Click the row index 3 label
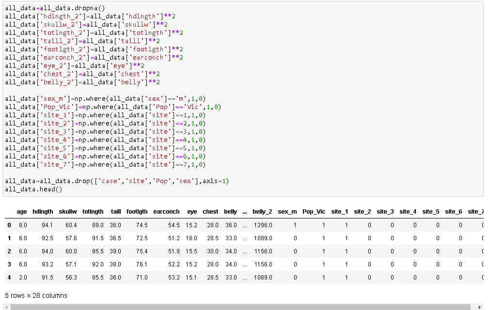This screenshot has height=310, width=489. click(9, 264)
